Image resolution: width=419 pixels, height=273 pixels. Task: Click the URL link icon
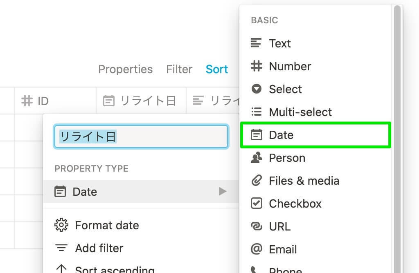(x=256, y=226)
